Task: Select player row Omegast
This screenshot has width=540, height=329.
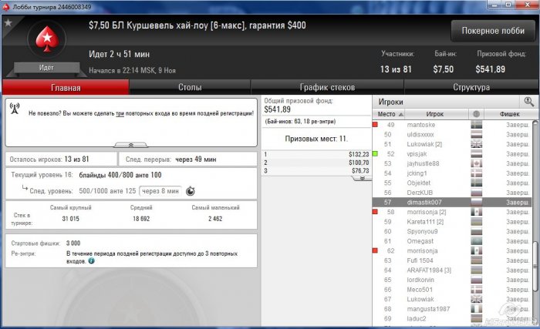Action: 452,241
